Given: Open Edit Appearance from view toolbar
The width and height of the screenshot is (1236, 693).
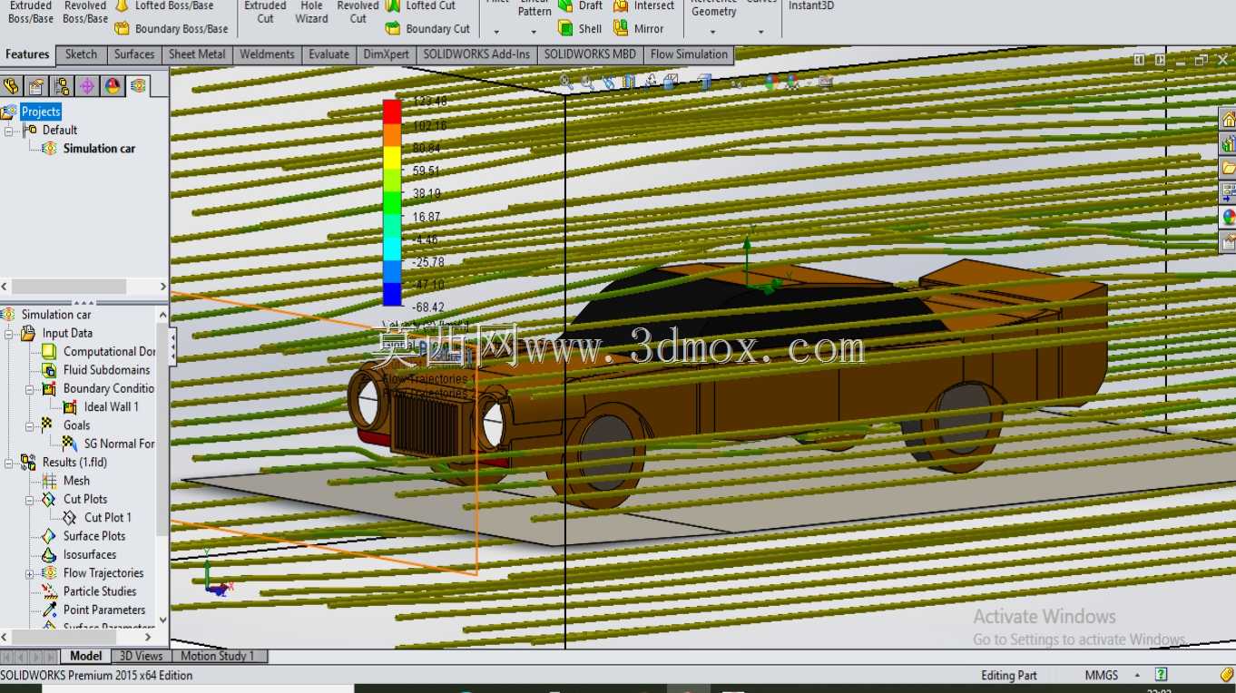Looking at the screenshot, I should [771, 82].
